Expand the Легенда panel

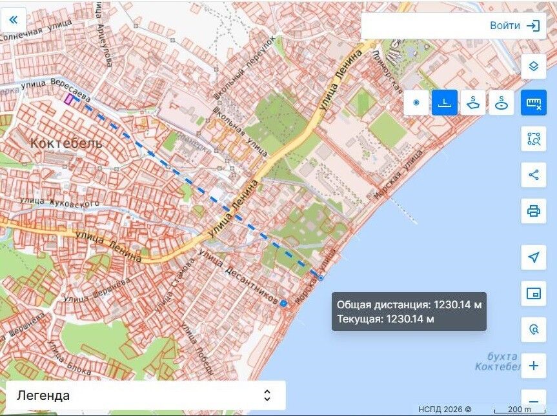tap(146, 395)
